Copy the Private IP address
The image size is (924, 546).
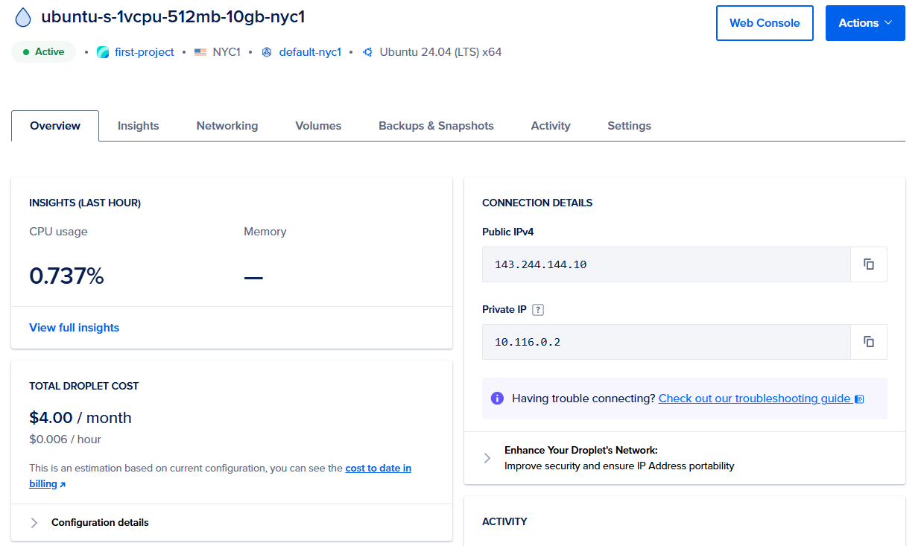pos(869,342)
